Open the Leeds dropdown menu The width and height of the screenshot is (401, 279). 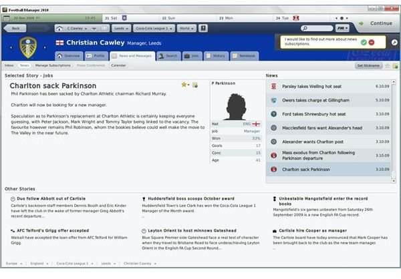[121, 28]
